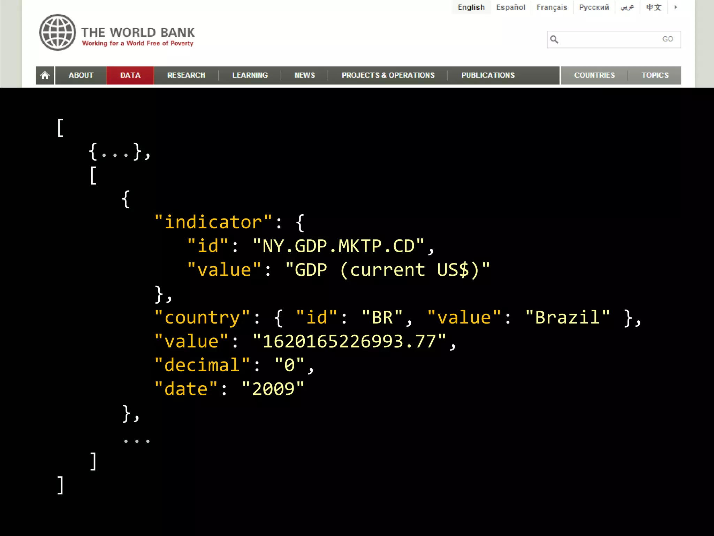Open the RESEARCH section
Screen dimensions: 714x536
[186, 75]
